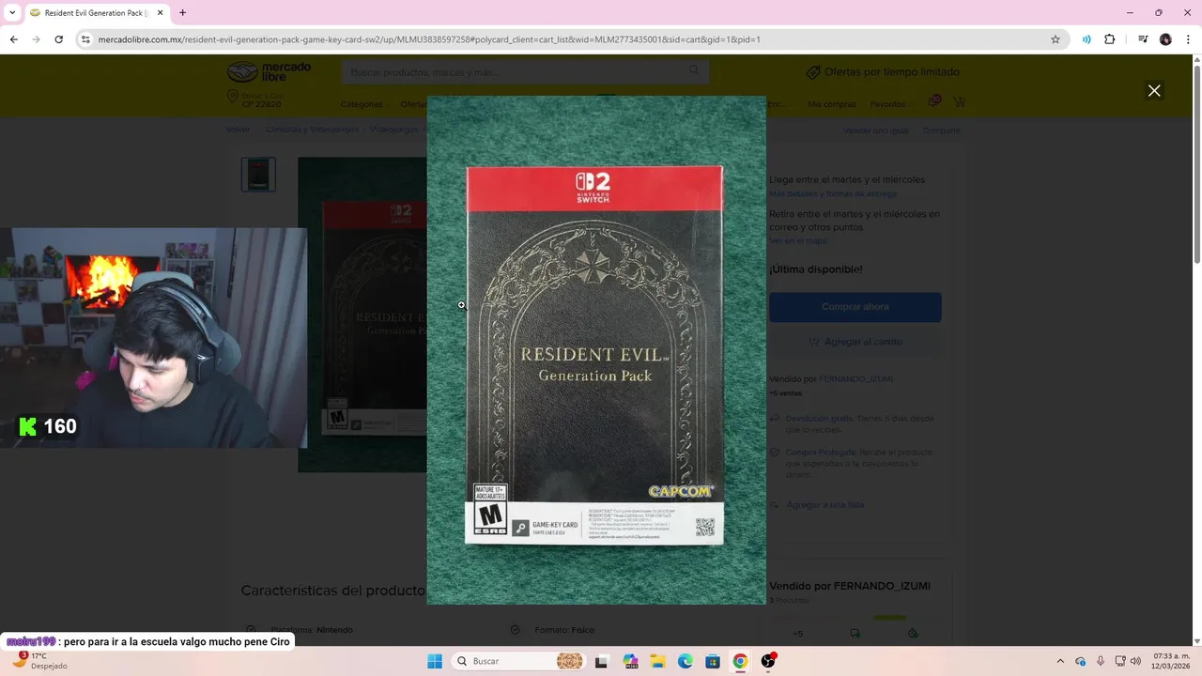Open volume control in system tray

[1134, 661]
